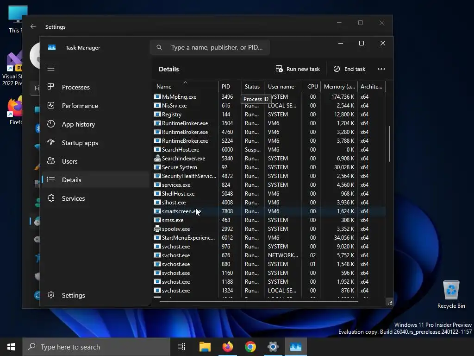Select RuntimeBroker.exe with PID 4760
The image size is (474, 356).
pos(269,132)
